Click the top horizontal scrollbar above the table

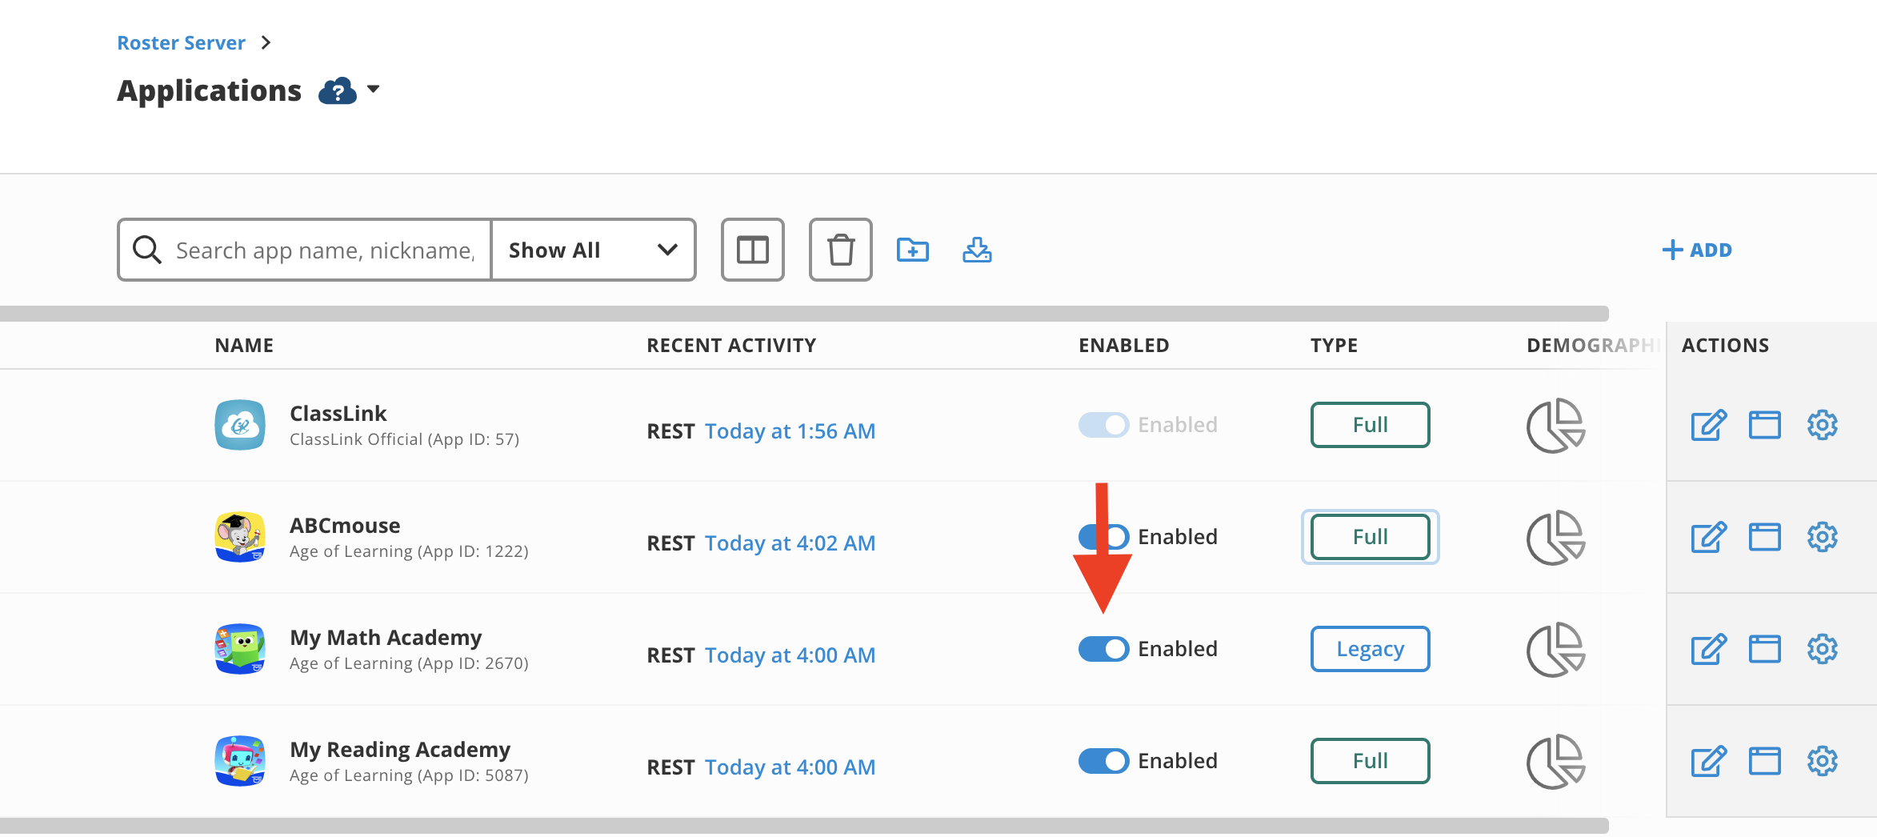804,314
